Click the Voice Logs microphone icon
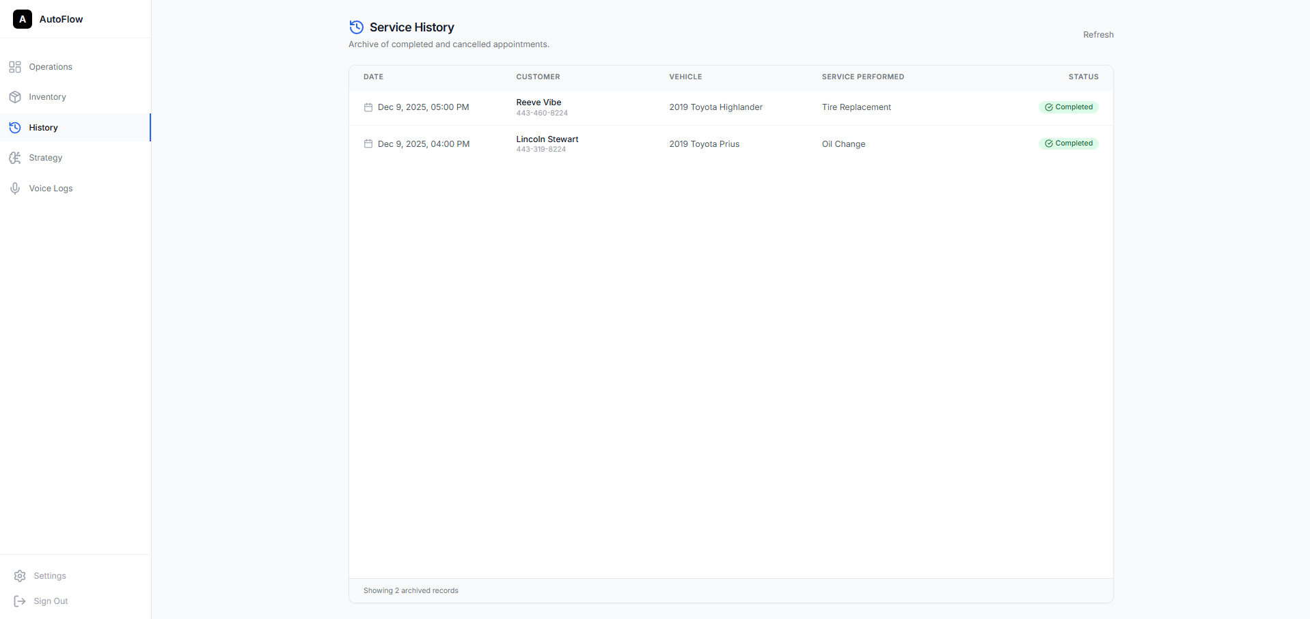Screen dimensions: 1310x619 [15, 189]
